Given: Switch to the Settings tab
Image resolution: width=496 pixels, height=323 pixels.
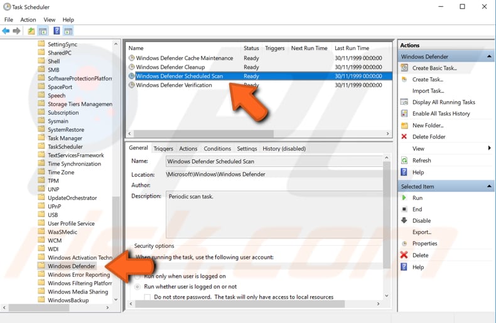Looking at the screenshot, I should click(247, 149).
